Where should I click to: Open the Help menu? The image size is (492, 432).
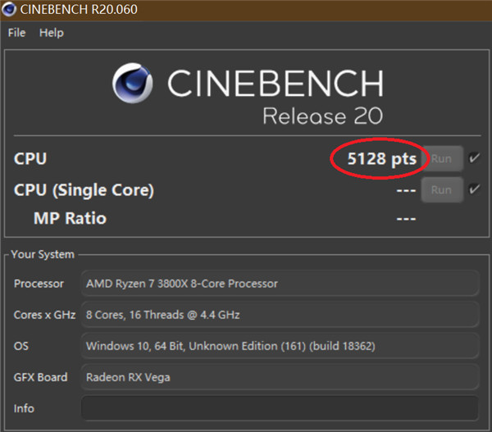tap(51, 33)
